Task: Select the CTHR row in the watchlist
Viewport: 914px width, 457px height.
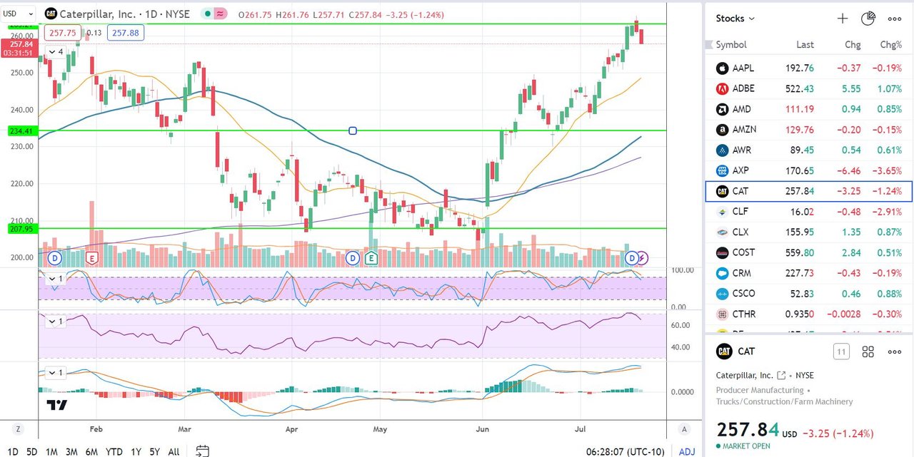Action: pyautogui.click(x=809, y=314)
